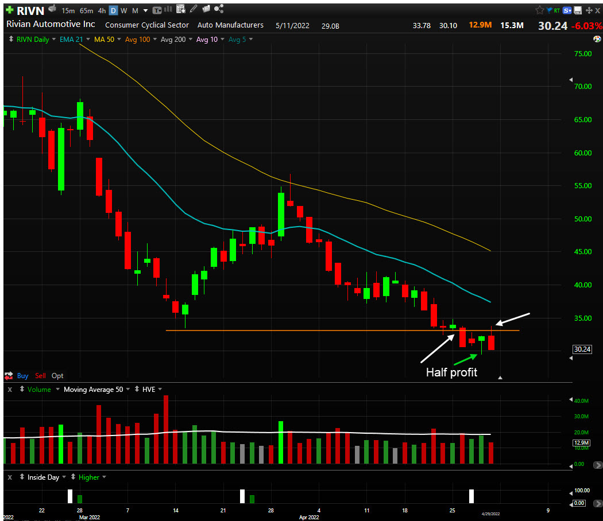Open the timeframe dropdown arrow after M
This screenshot has height=521, width=603.
pyautogui.click(x=145, y=11)
